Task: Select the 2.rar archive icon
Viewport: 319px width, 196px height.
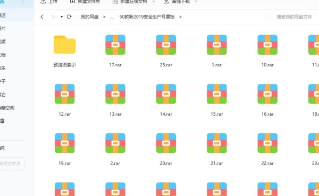Action: point(115,143)
